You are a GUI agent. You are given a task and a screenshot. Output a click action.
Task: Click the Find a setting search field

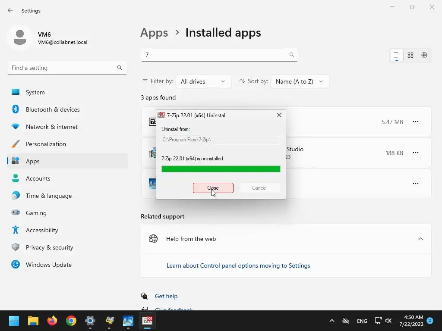pos(63,68)
